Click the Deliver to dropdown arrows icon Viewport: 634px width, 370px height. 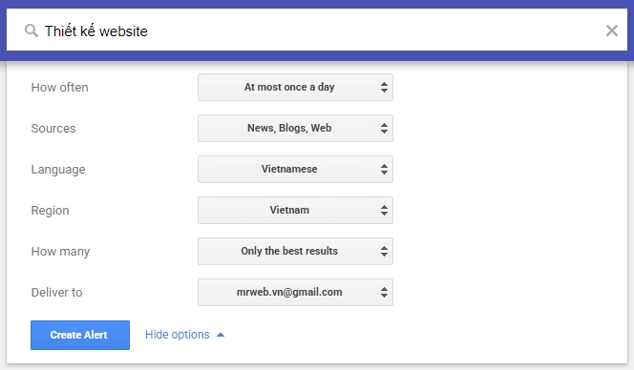tap(384, 292)
